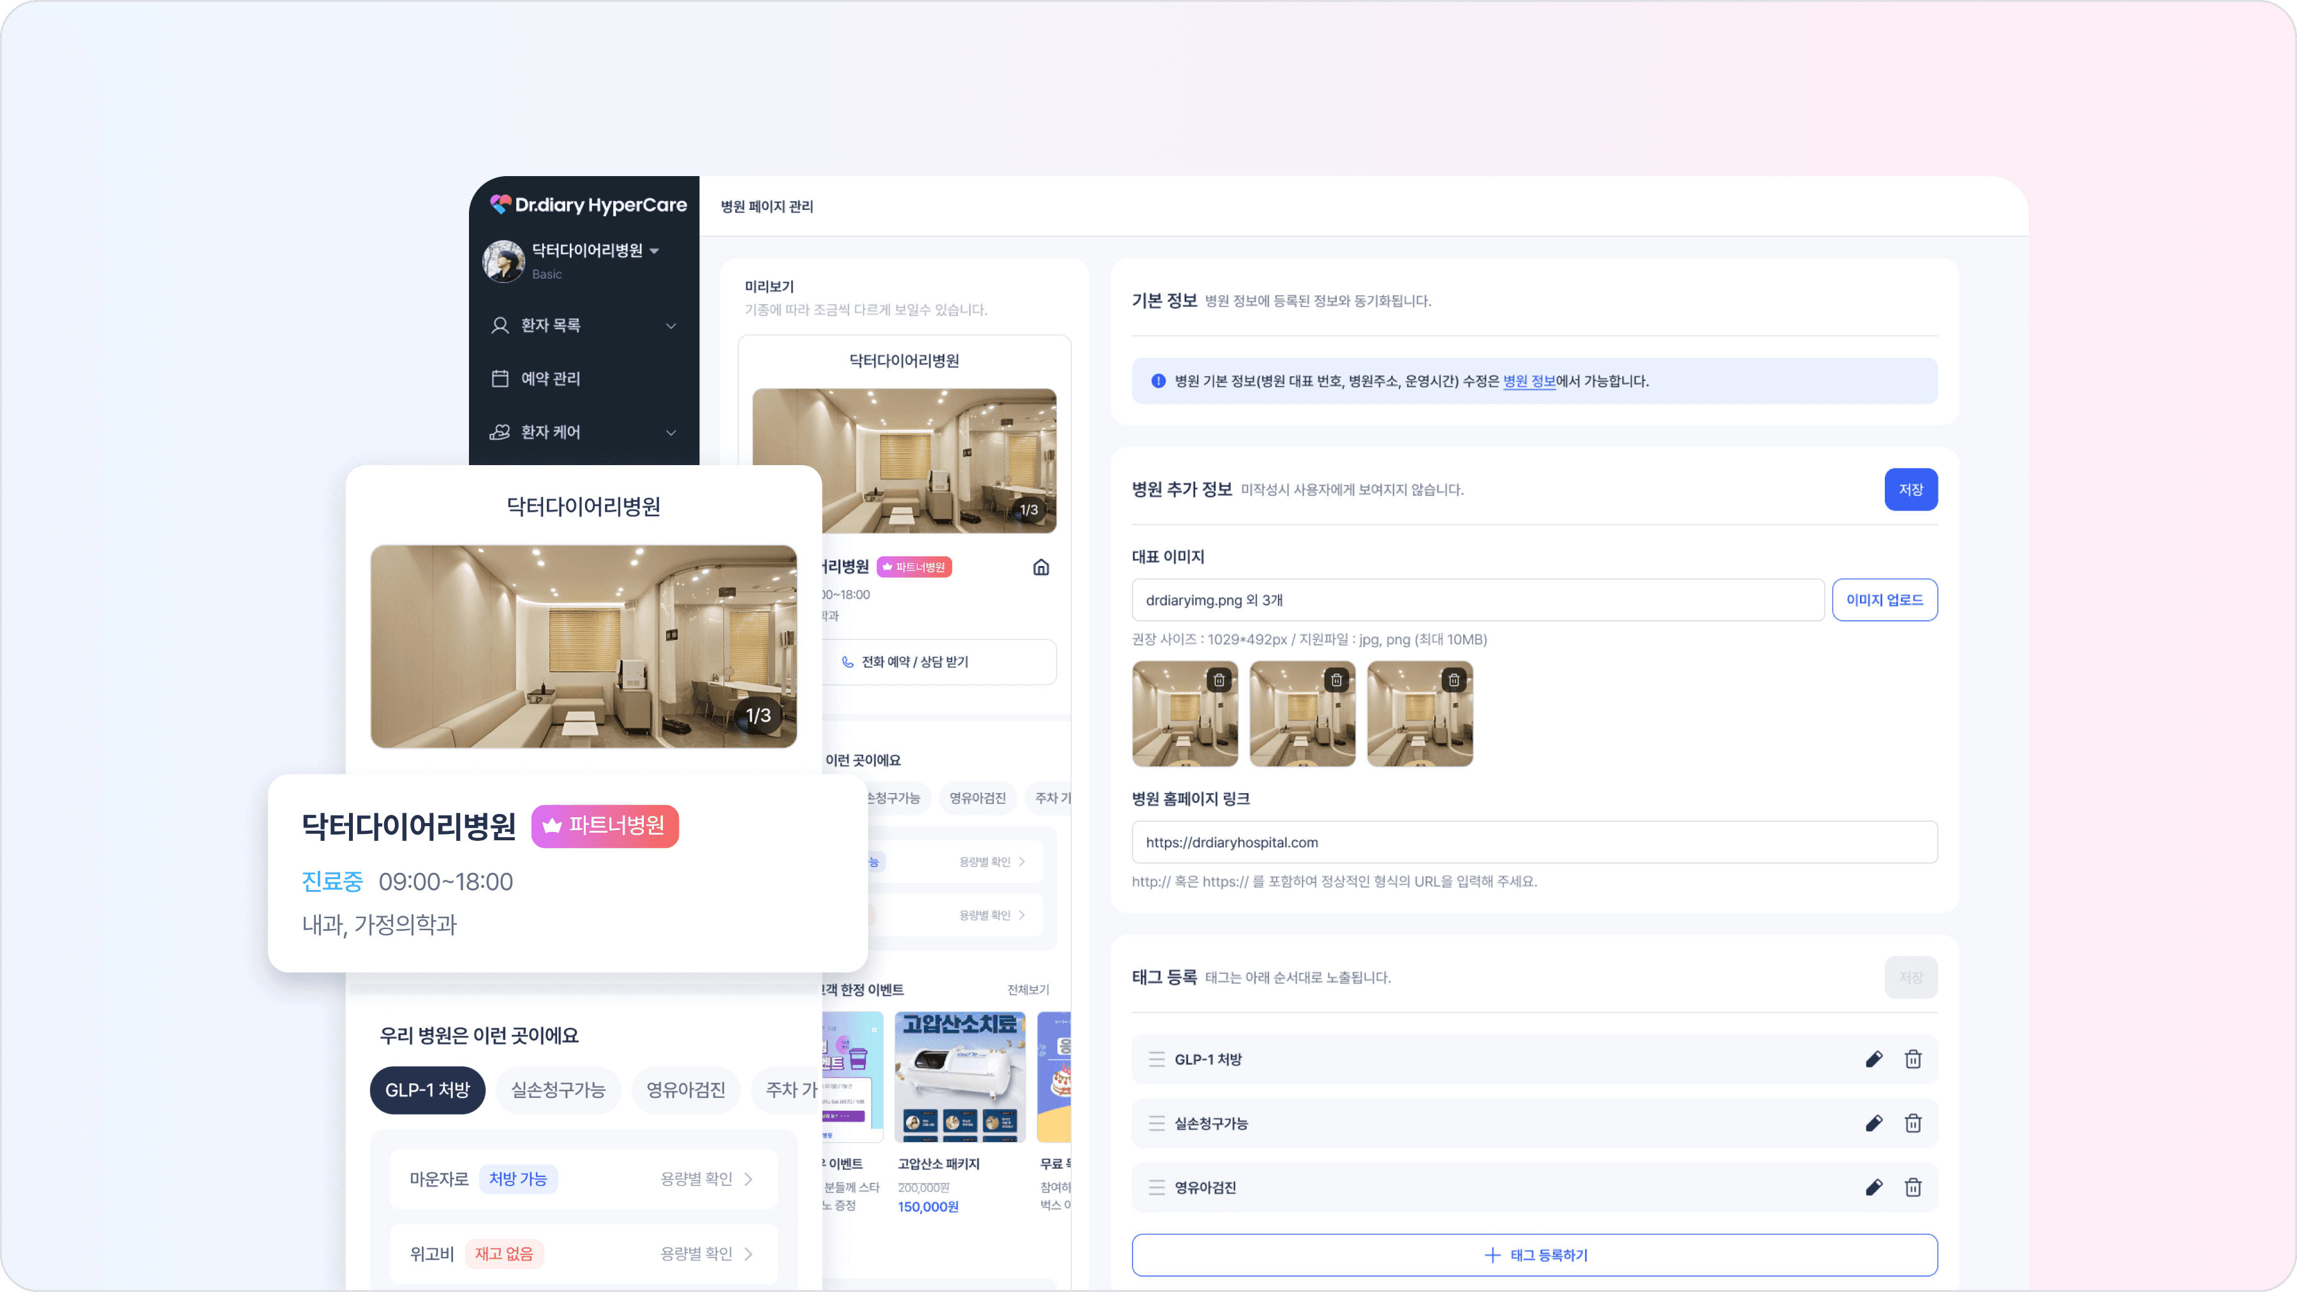This screenshot has height=1292, width=2297.
Task: Delete the third uploaded hospital image
Action: click(x=1454, y=680)
